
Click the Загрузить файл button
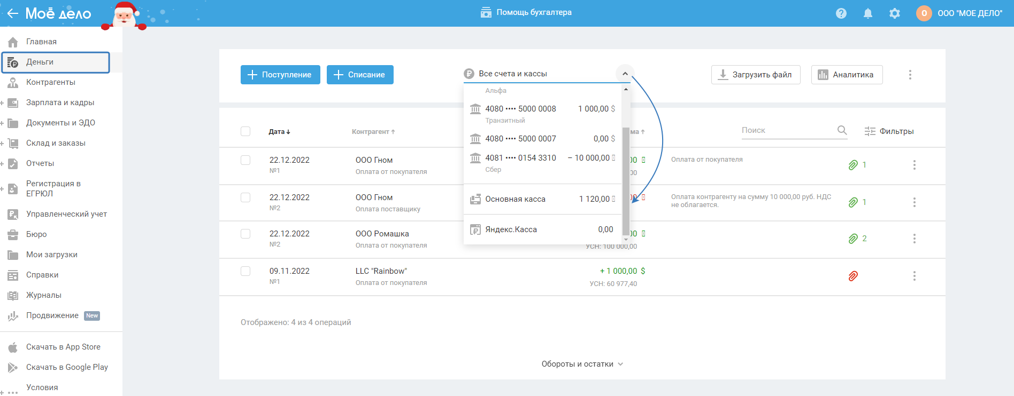coord(756,75)
